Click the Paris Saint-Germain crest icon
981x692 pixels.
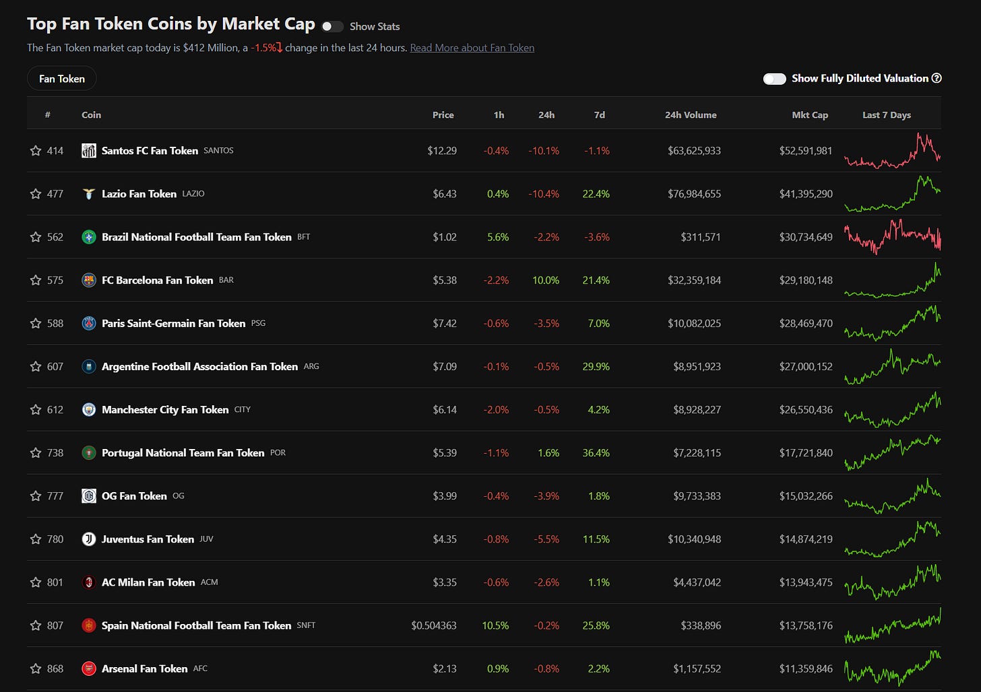pos(89,323)
